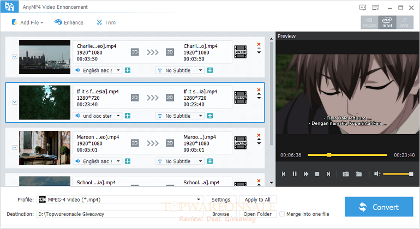
Task: Open English aac audio dropdown for Charlie video
Action: click(x=98, y=70)
